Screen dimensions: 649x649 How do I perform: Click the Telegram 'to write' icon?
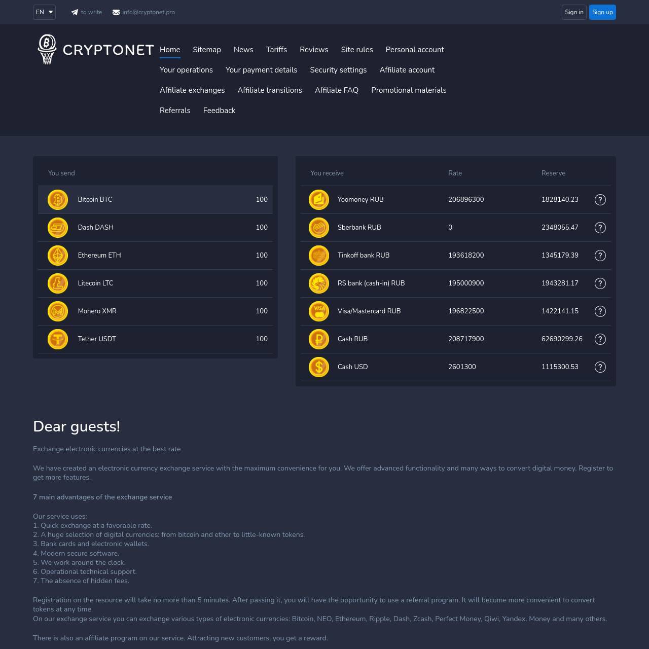75,12
